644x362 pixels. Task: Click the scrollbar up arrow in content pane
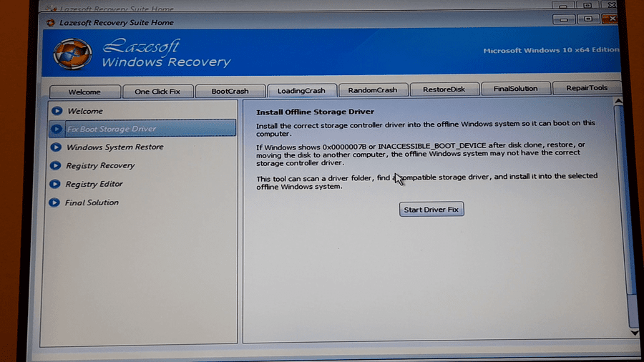click(618, 101)
